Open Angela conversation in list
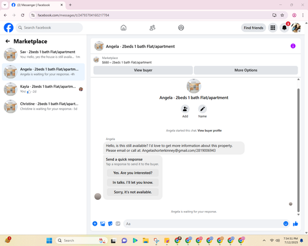The width and height of the screenshot is (308, 246). coord(43,72)
